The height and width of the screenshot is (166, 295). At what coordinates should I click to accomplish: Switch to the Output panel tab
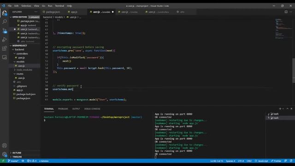click(x=76, y=109)
